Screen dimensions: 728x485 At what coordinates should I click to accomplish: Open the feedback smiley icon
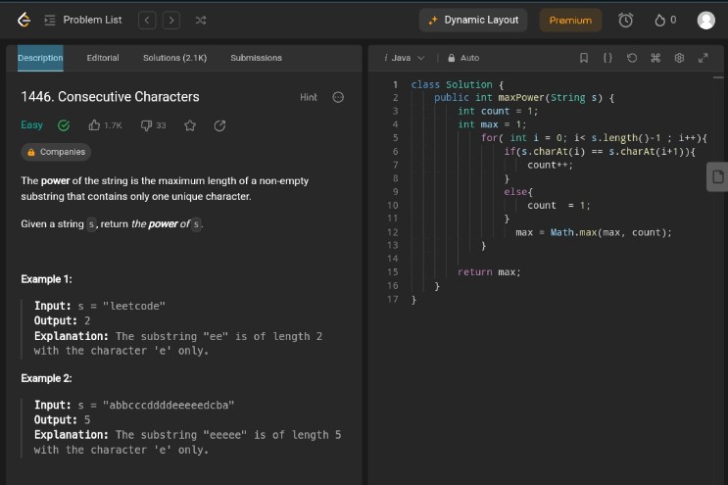click(338, 97)
